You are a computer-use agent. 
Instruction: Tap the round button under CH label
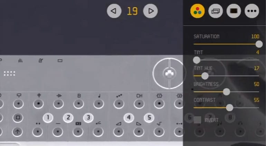pyautogui.click(x=139, y=103)
